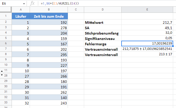Select time cell 204
176x108 pixels.
click(49, 33)
